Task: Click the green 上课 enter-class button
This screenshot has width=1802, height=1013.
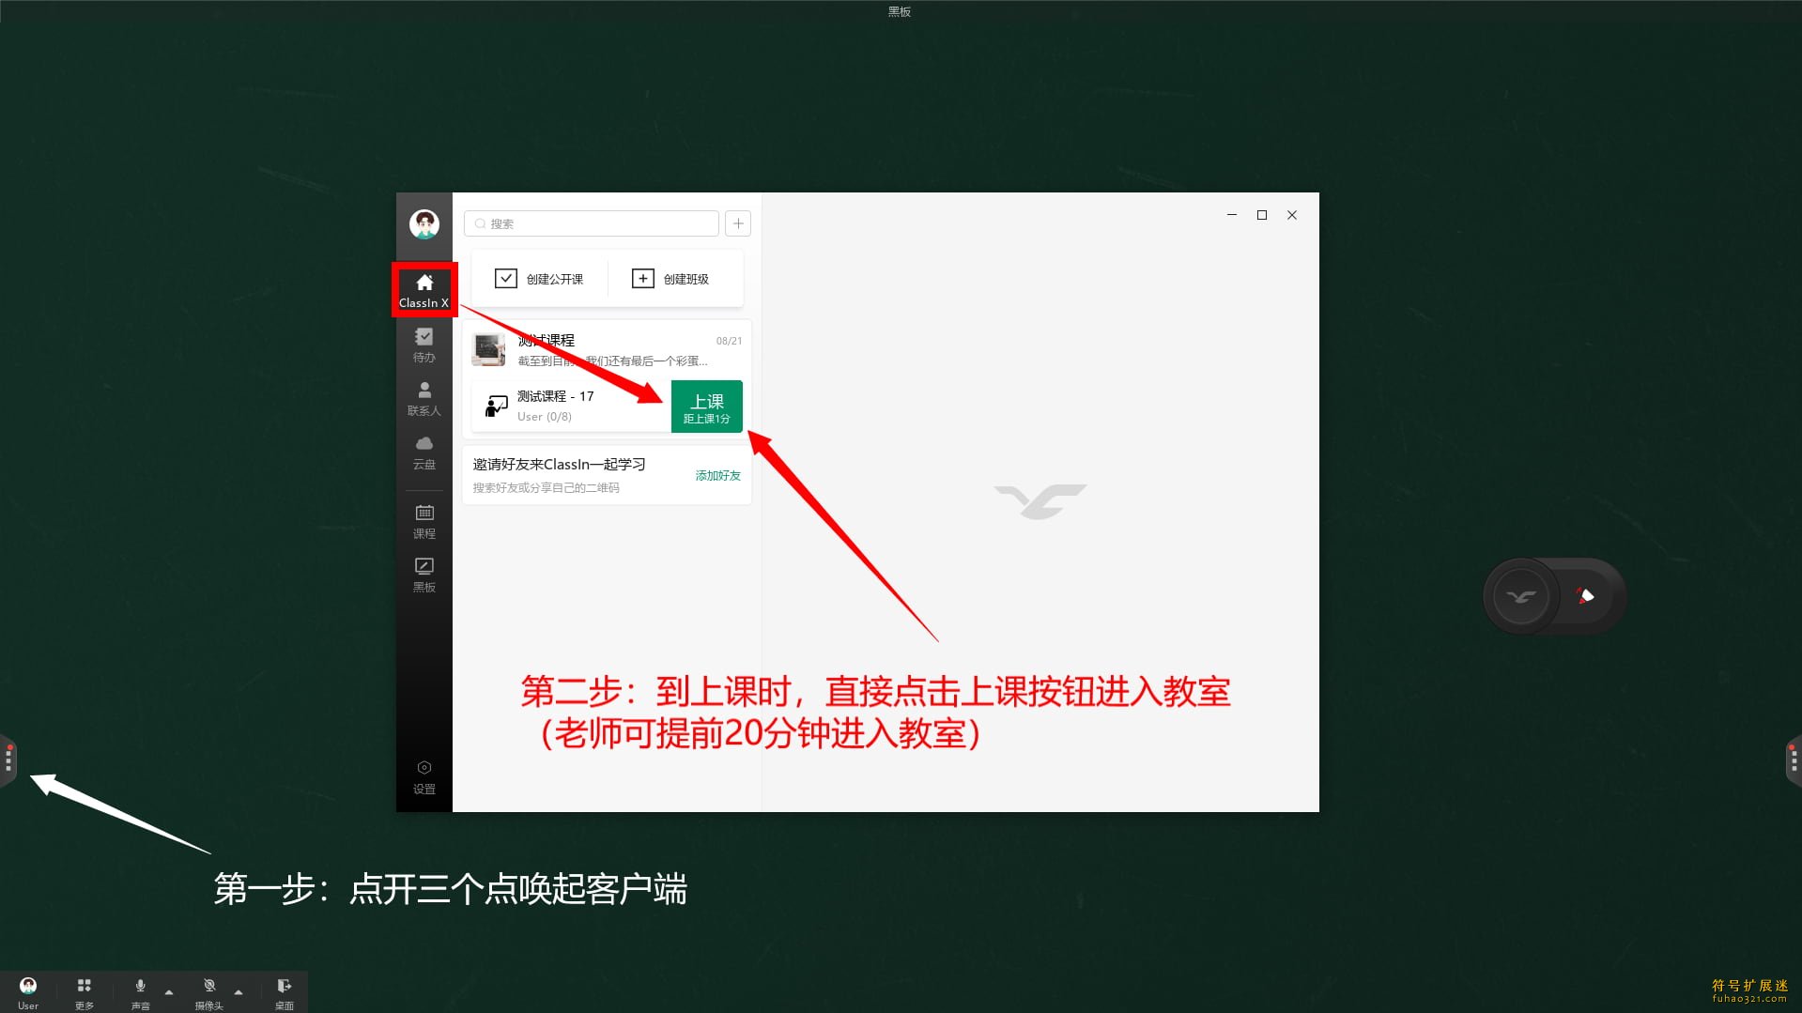Action: tap(707, 407)
